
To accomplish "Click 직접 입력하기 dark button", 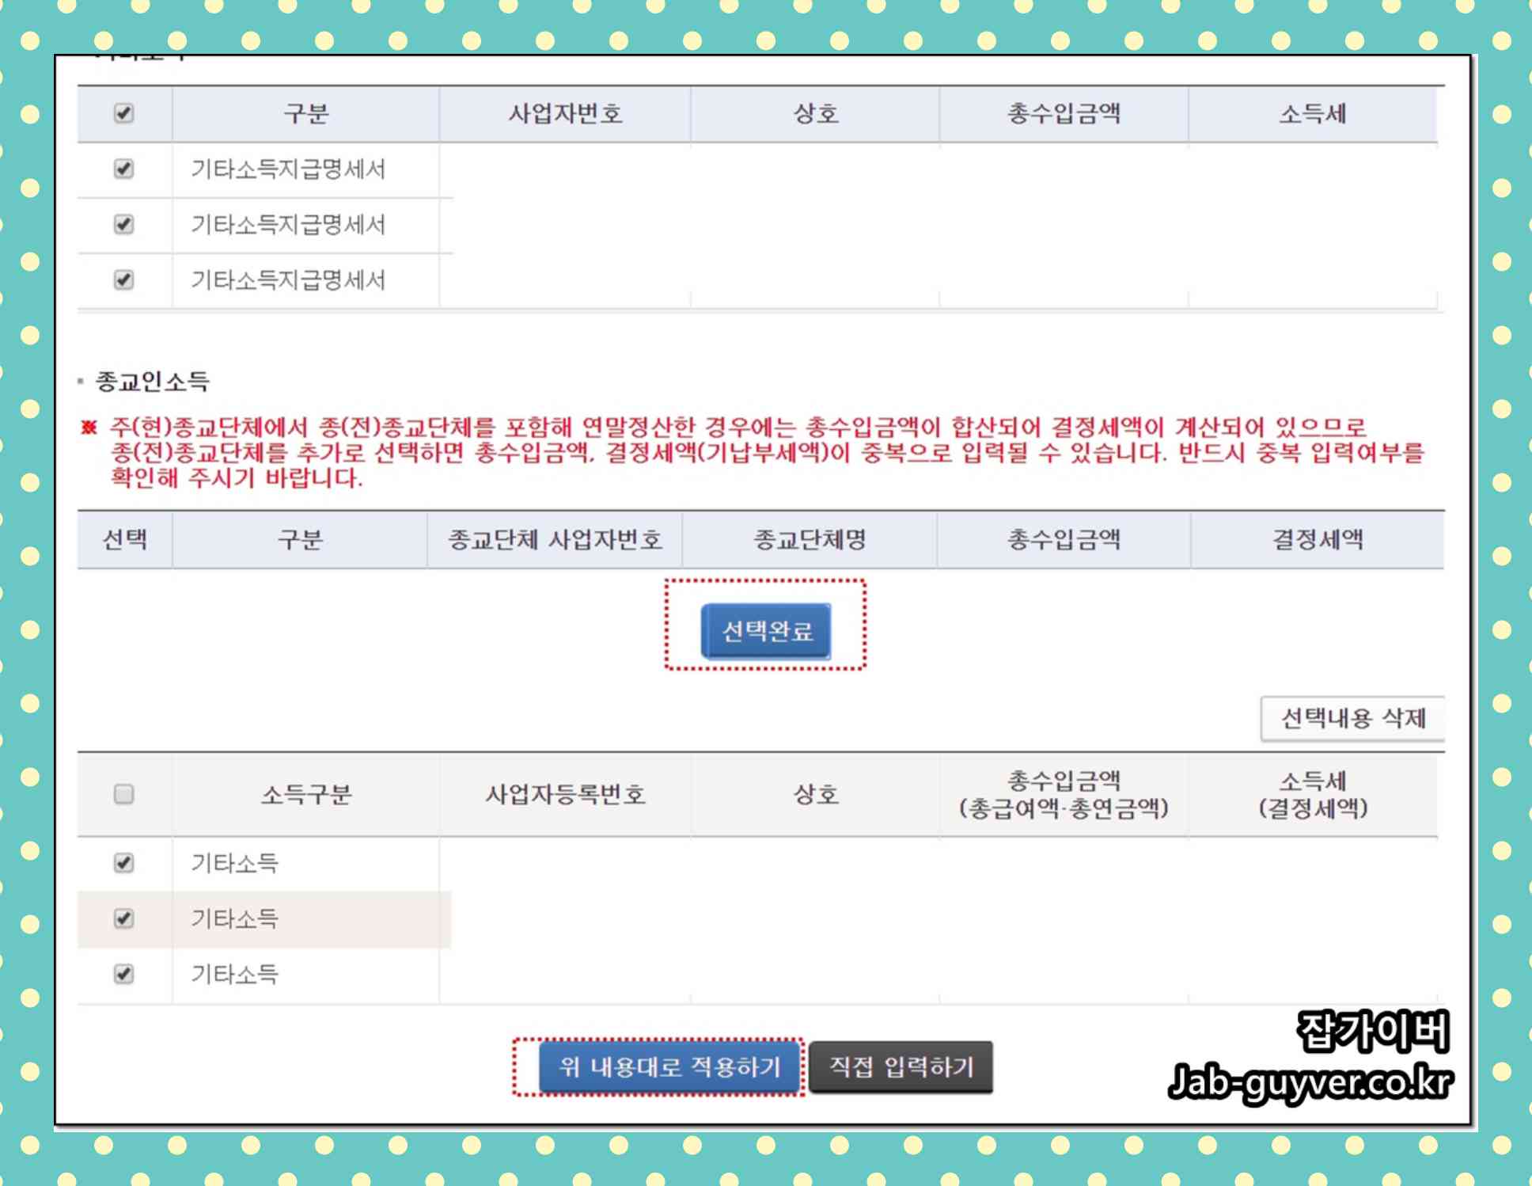I will (x=901, y=1067).
